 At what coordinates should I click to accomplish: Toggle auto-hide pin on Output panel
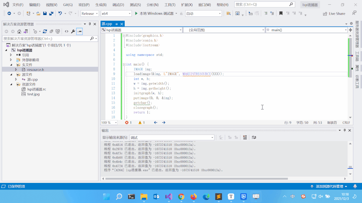coord(345,130)
